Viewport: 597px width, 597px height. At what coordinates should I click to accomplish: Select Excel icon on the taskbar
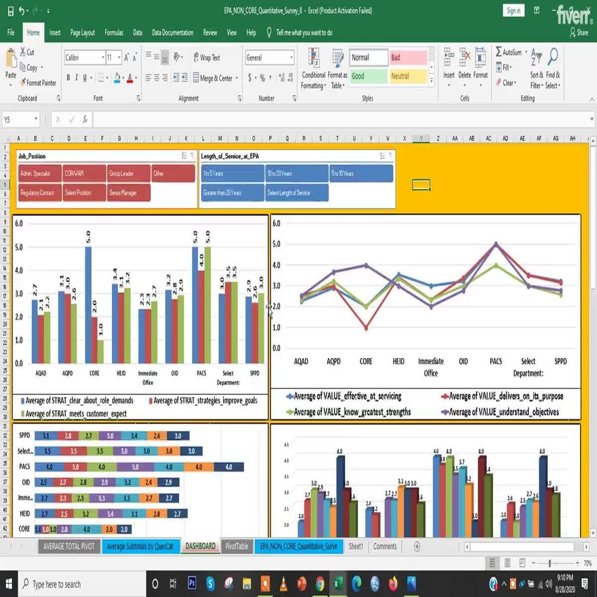(336, 584)
